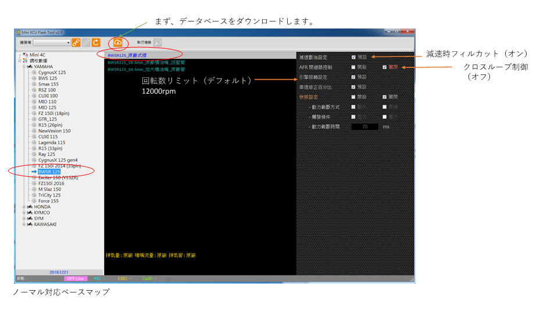Select CygnusX 125 gen4 model
This screenshot has height=314, width=558.
(58, 160)
